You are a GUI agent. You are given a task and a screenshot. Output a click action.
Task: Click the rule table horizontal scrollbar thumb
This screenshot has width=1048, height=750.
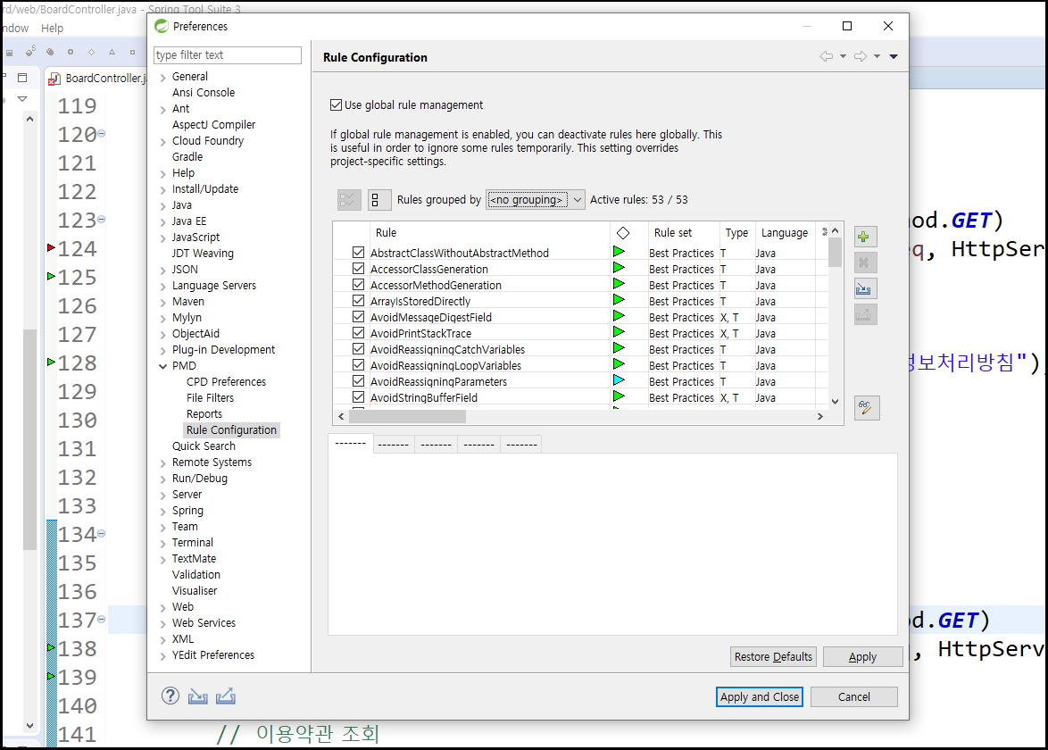click(407, 416)
